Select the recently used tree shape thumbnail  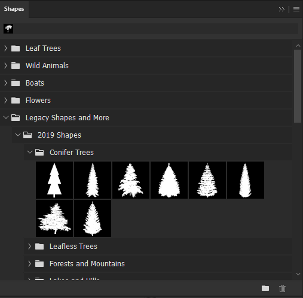8,29
